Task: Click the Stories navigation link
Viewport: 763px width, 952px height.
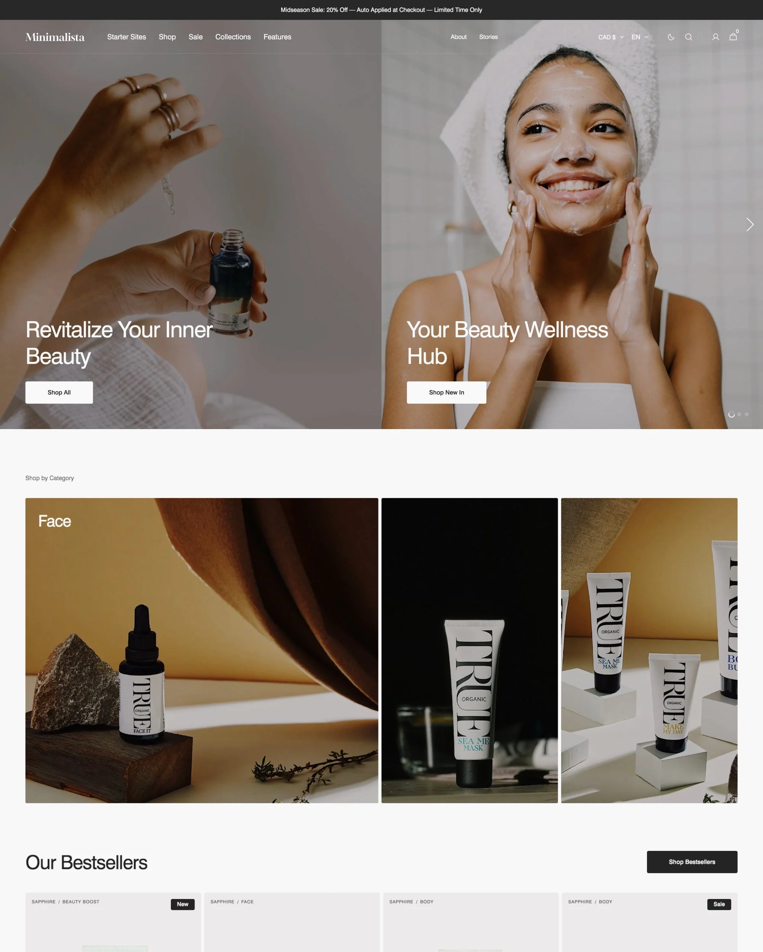Action: coord(488,37)
